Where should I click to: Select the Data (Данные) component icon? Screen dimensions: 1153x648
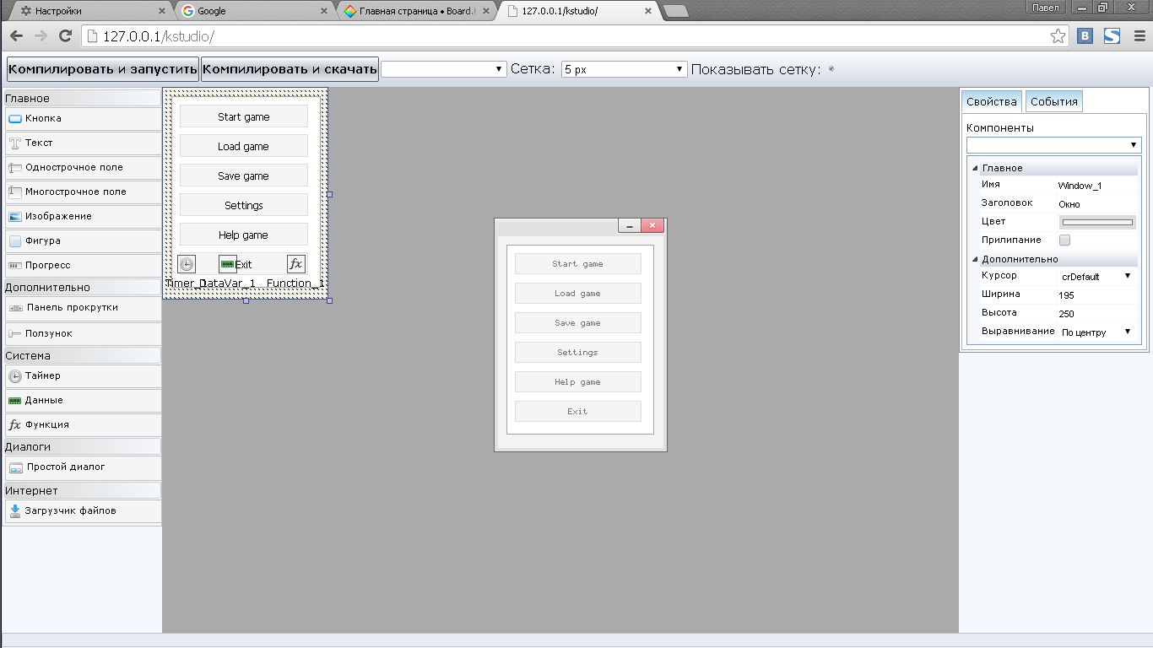15,401
